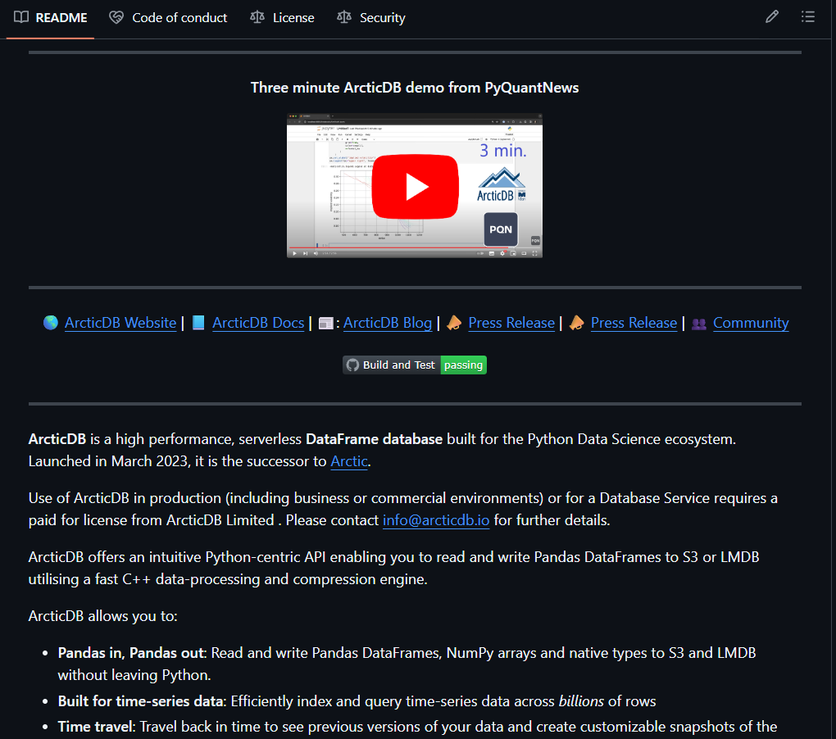Click the License scale icon
The height and width of the screenshot is (739, 836).
pos(257,17)
